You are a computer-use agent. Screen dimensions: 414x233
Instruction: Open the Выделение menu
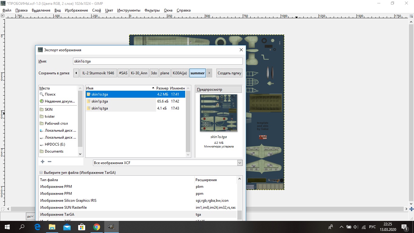pyautogui.click(x=41, y=10)
